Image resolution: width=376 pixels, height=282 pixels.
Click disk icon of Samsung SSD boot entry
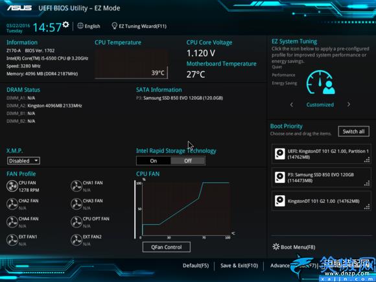279,178
